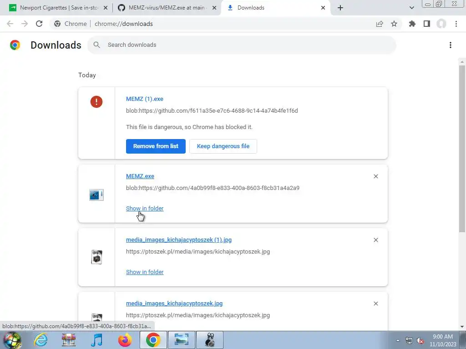Open the Windows Start button

click(12, 340)
